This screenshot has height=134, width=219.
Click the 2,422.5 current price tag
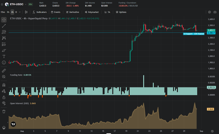[x=211, y=30]
